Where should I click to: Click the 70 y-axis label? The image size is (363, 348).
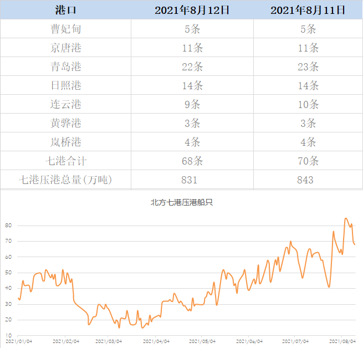pyautogui.click(x=8, y=241)
